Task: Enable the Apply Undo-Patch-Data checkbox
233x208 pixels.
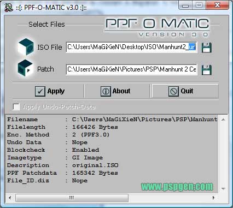Action: click(x=16, y=107)
